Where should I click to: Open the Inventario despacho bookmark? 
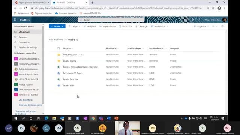tap(66, 13)
